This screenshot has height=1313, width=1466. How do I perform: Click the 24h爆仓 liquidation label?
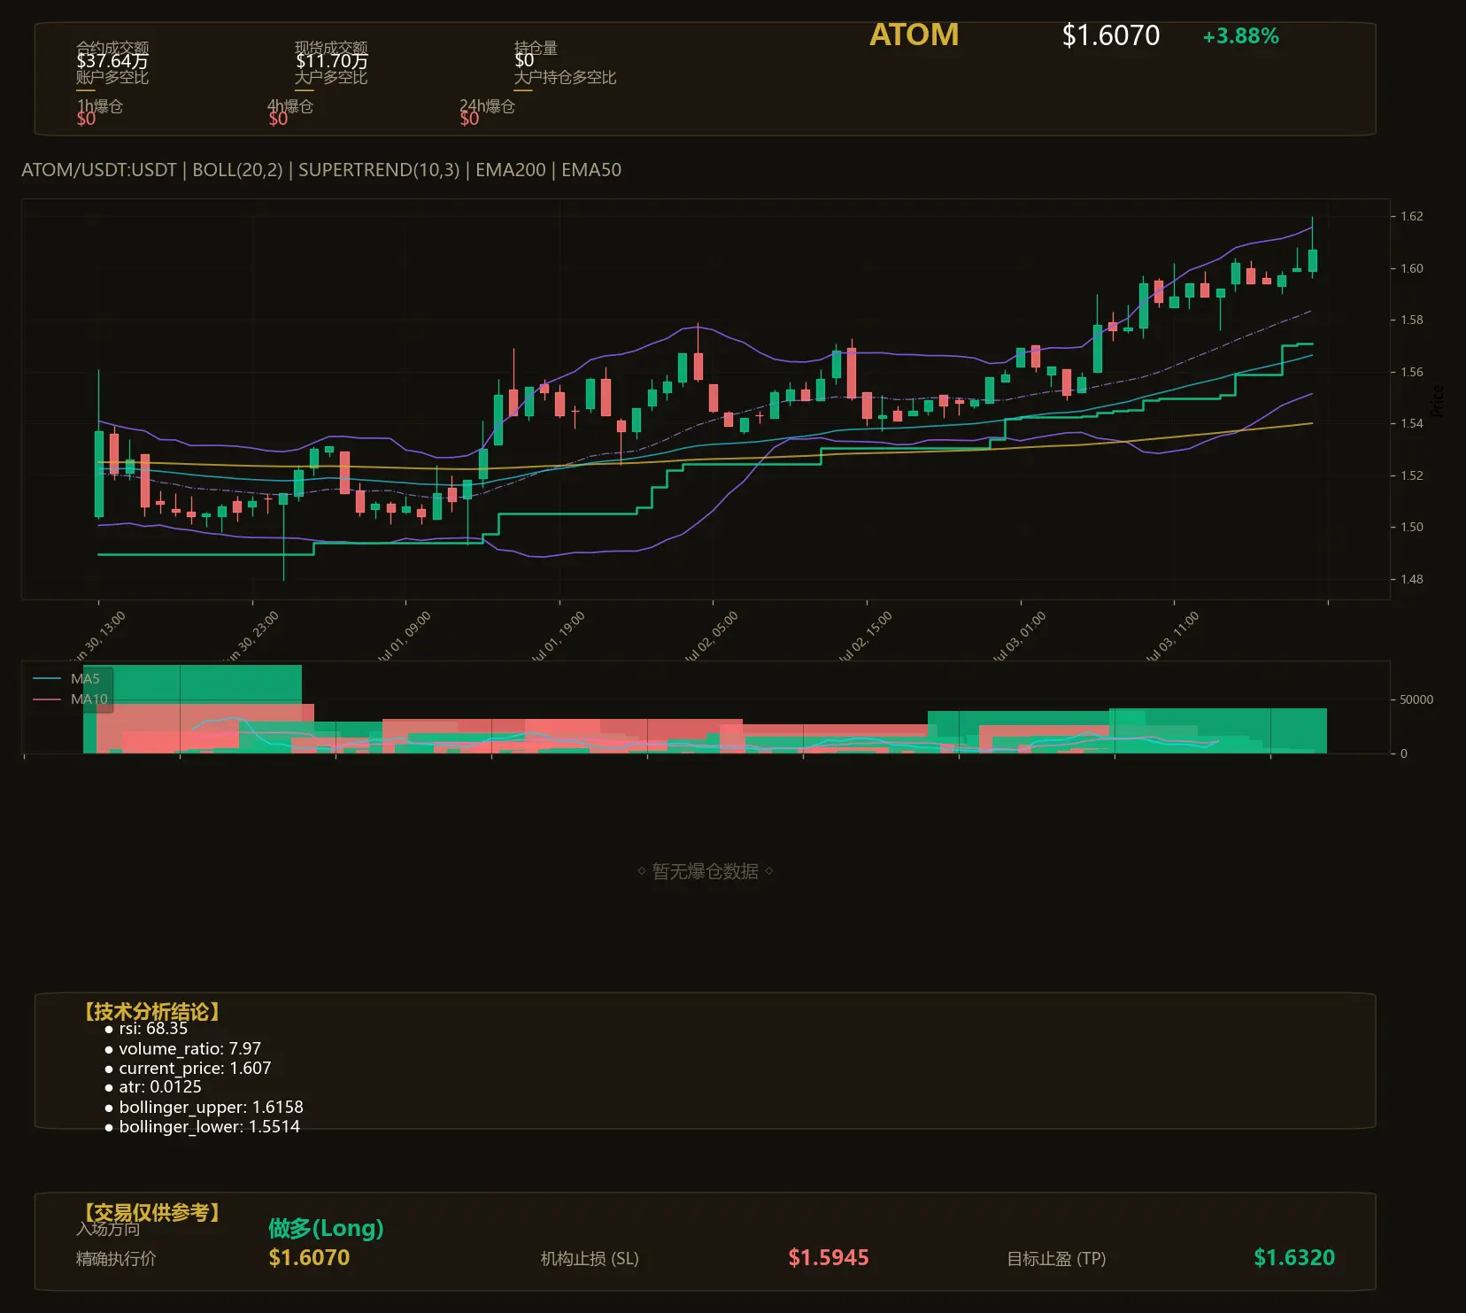pos(487,105)
